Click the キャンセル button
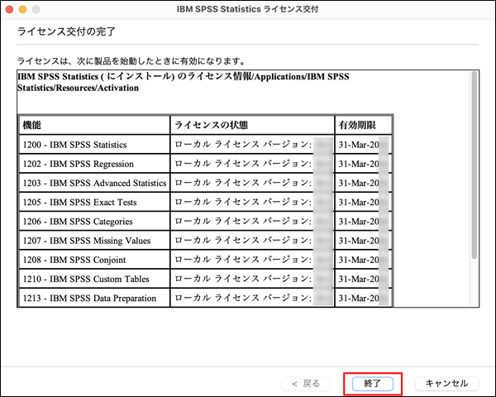496x397 pixels. tap(446, 384)
